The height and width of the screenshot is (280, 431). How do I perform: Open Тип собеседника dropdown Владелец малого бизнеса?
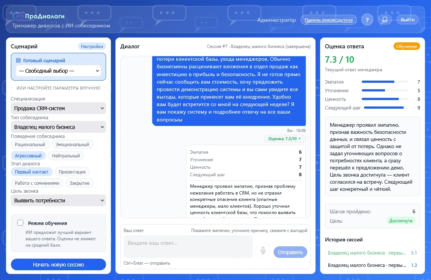[x=58, y=127]
